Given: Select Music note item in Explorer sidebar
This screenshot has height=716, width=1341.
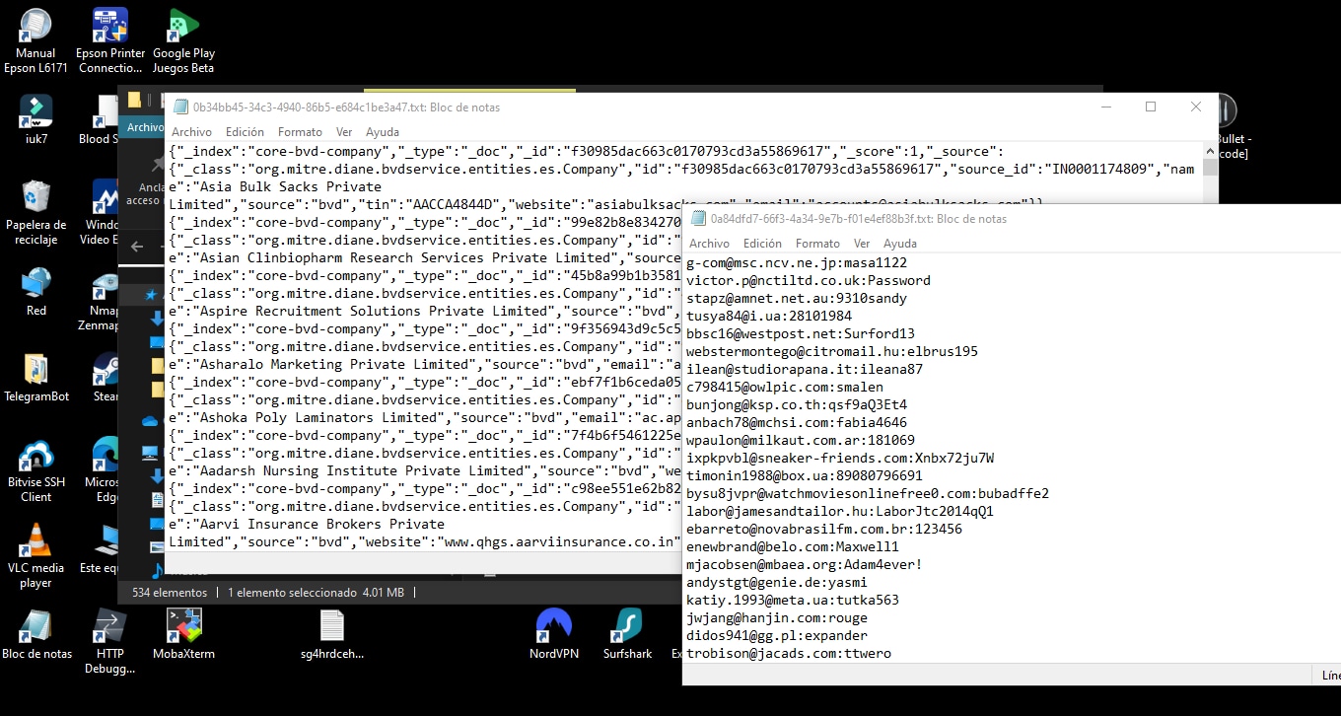Looking at the screenshot, I should [157, 570].
